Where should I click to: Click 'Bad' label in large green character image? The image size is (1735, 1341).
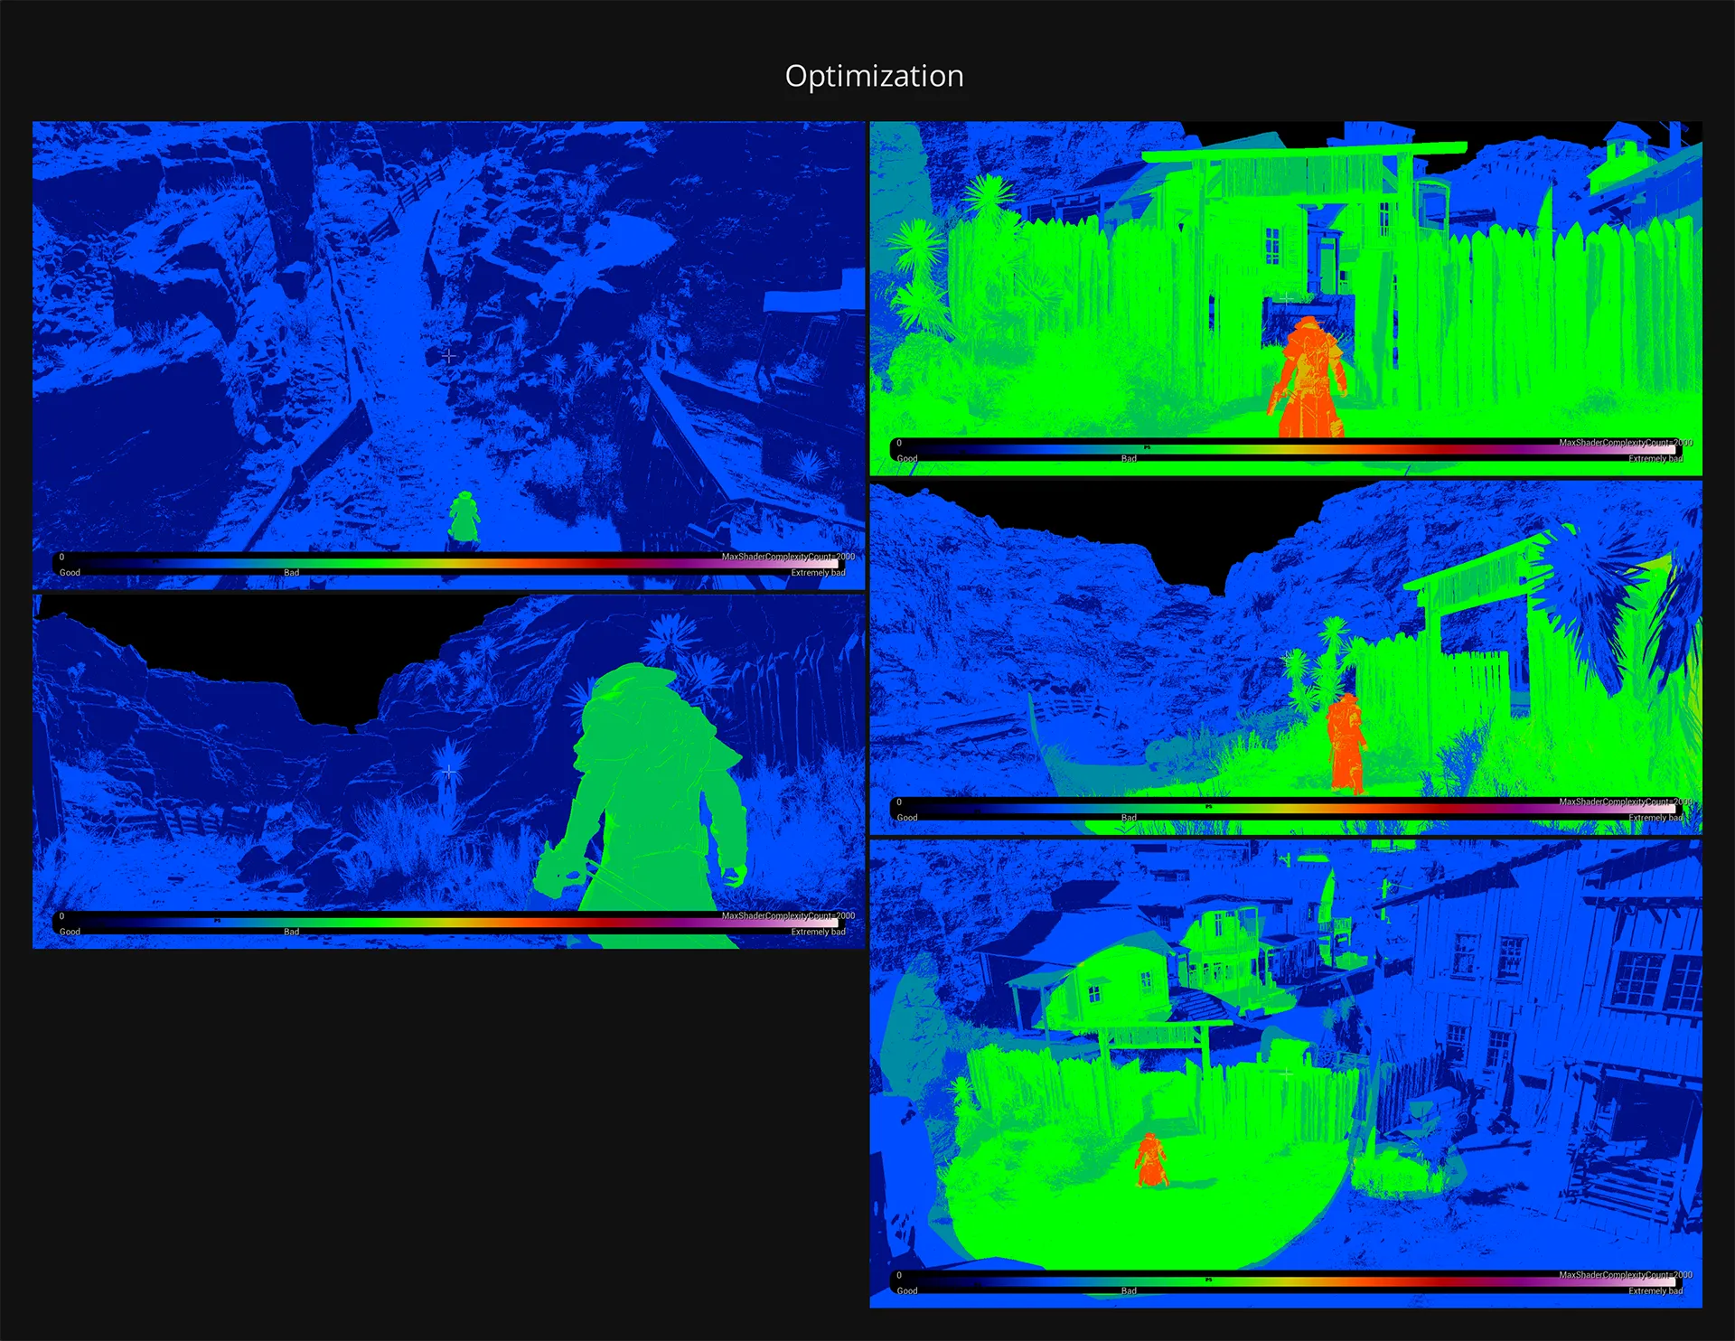click(291, 932)
